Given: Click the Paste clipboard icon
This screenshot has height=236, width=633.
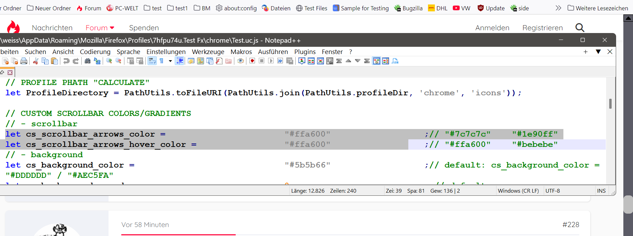Looking at the screenshot, I should [x=54, y=61].
